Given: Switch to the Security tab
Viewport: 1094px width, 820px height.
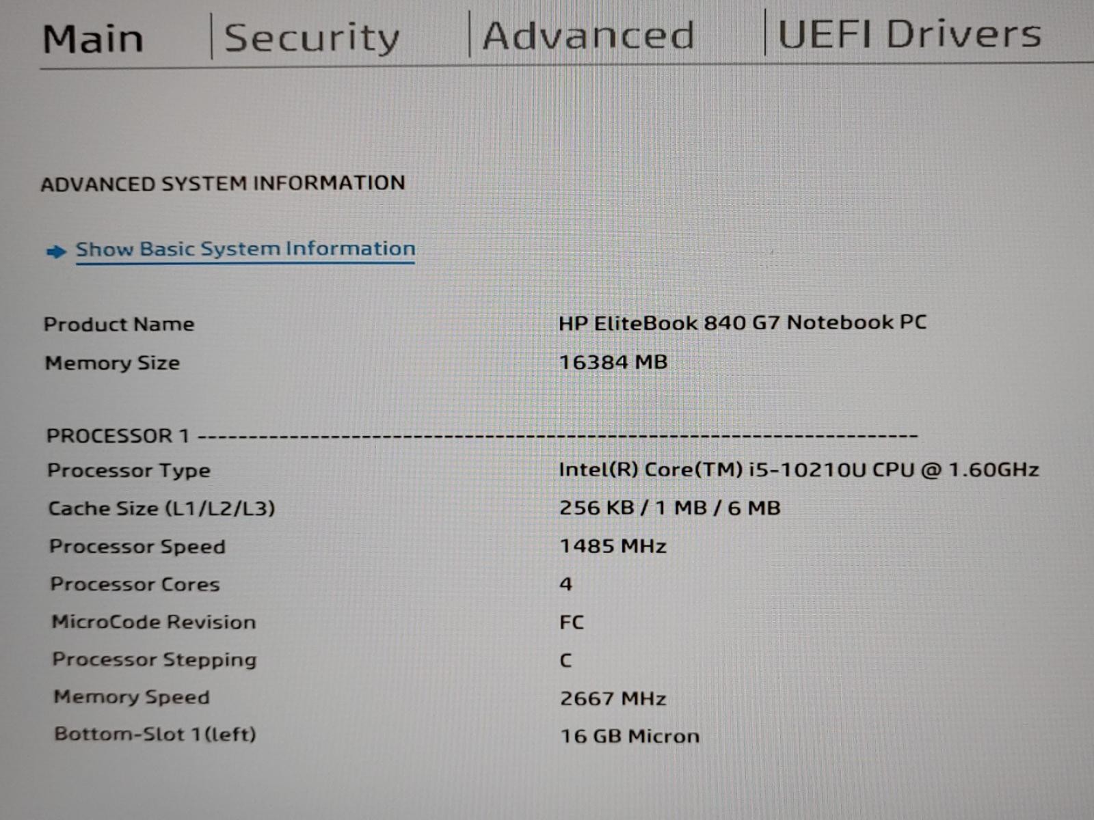Looking at the screenshot, I should (x=312, y=38).
